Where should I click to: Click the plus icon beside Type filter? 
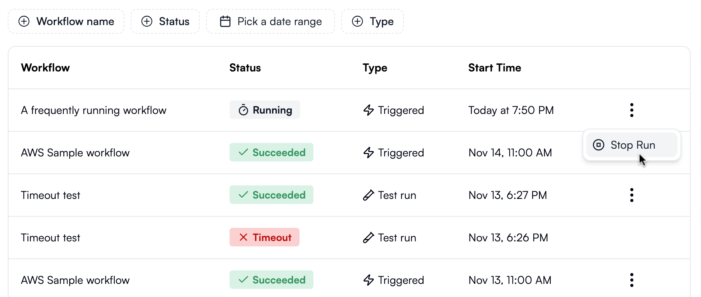pos(357,22)
